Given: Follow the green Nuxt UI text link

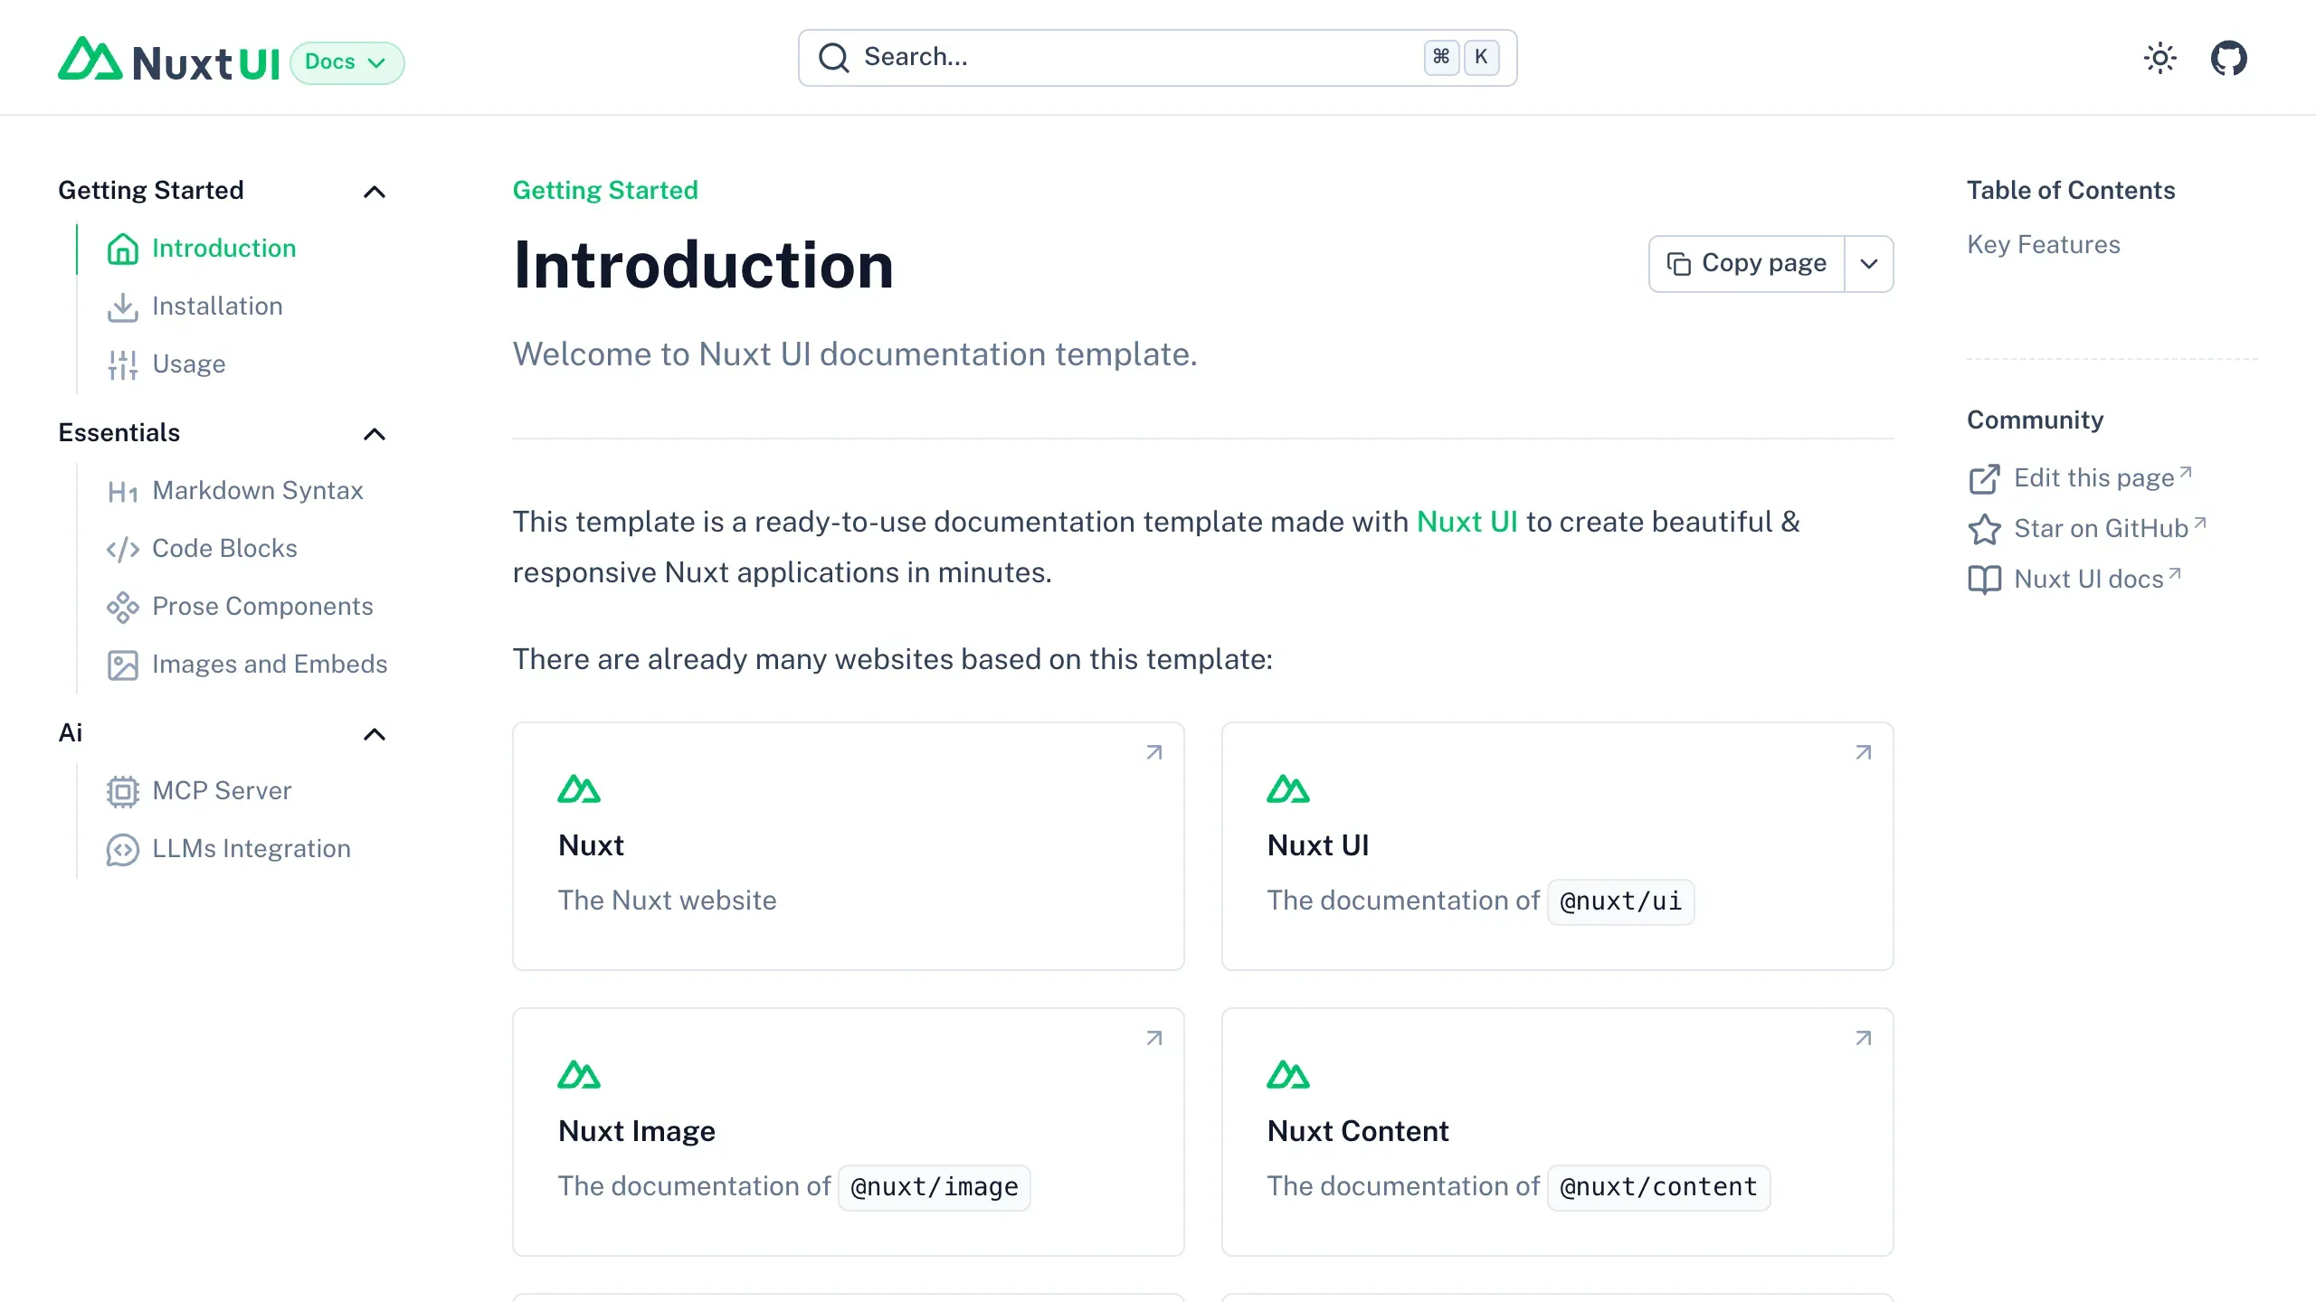Looking at the screenshot, I should pos(1466,523).
